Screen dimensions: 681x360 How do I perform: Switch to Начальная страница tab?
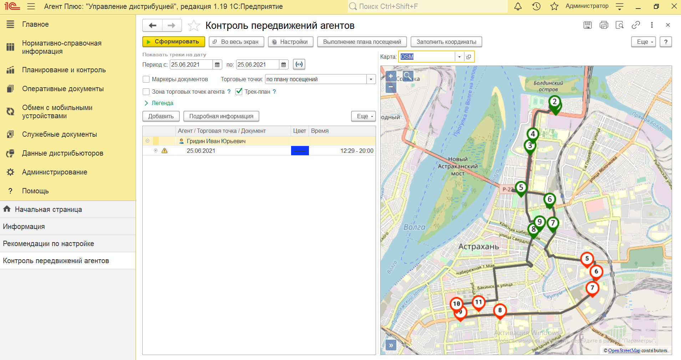point(68,209)
